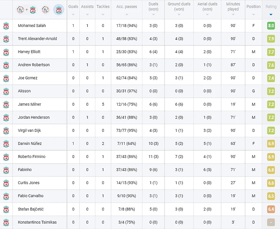Click Liverpool crest beside Harvey Elliott
Screen dimensions: 280x229
(6, 52)
